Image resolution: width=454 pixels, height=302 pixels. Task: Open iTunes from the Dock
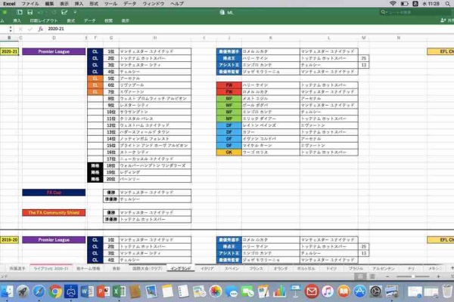(x=328, y=291)
